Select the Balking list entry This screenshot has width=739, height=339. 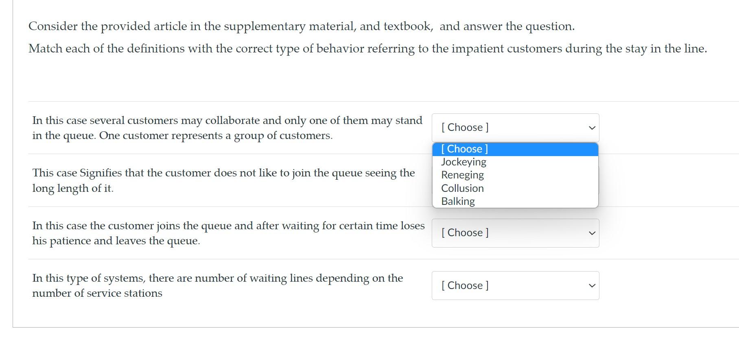(x=457, y=201)
